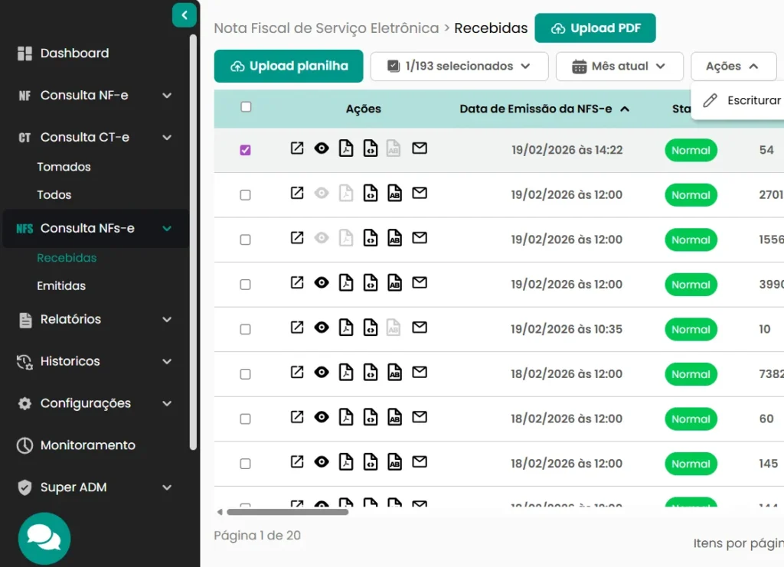Open the Mês atual date filter
Viewport: 784px width, 567px height.
(619, 67)
